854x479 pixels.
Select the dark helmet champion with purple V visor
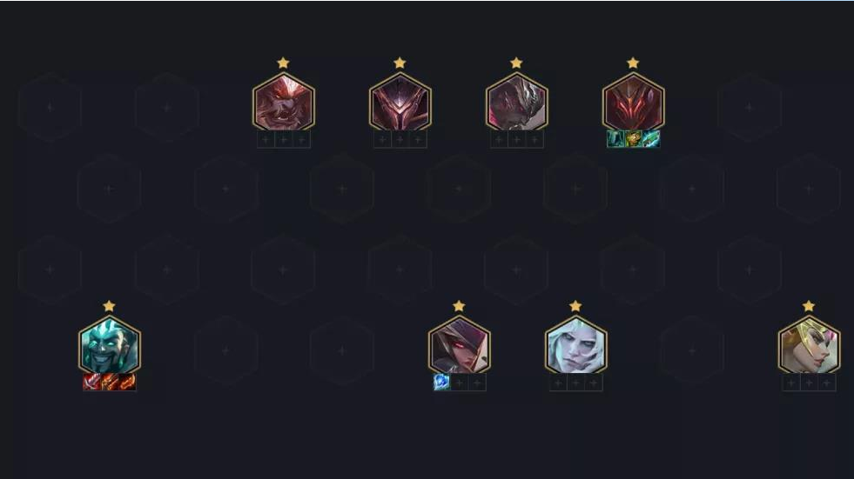pos(400,103)
